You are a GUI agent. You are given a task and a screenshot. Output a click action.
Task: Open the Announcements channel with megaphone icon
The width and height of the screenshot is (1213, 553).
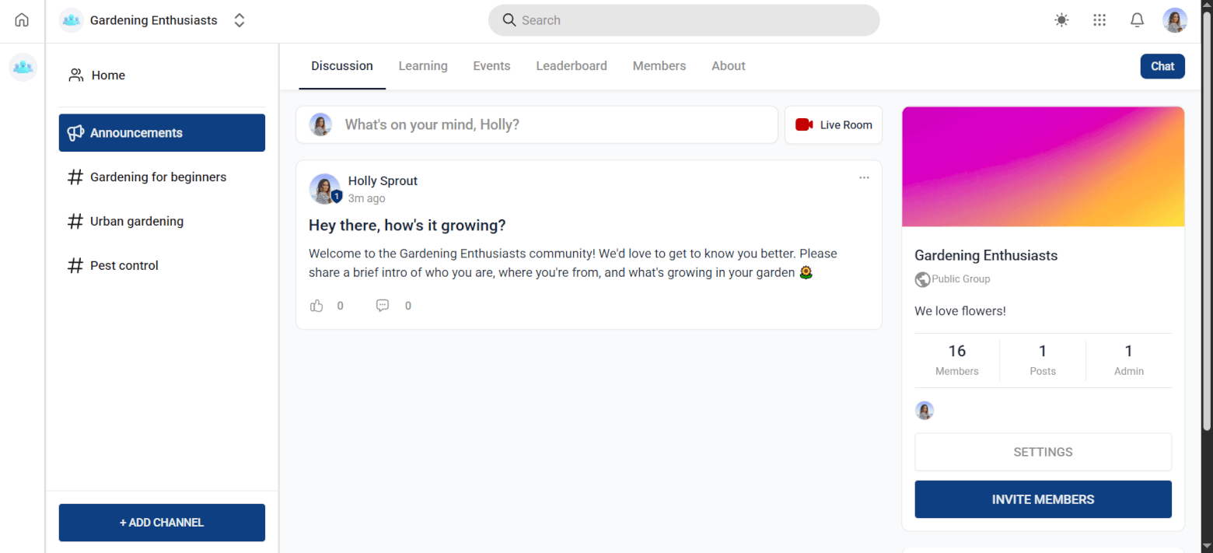[x=76, y=132]
